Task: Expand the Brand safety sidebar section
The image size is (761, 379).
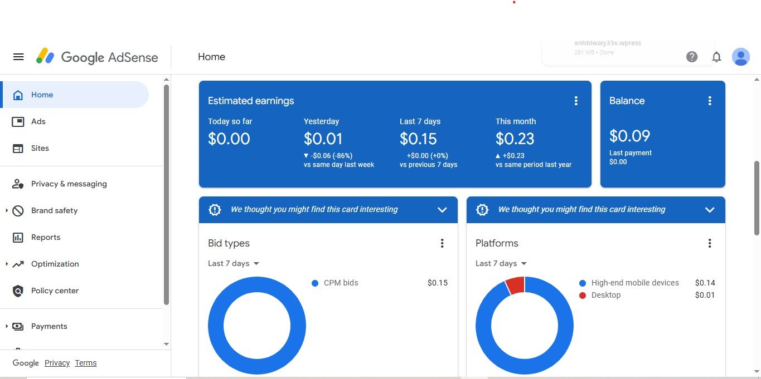Action: point(7,210)
